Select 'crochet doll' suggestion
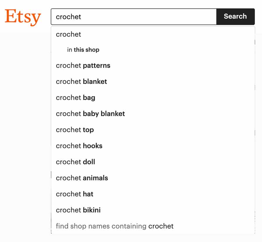Screen dimensions: 262x242 coord(153,162)
